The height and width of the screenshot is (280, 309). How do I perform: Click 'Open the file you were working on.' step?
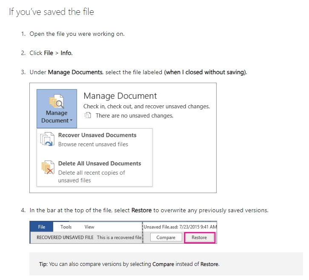coord(77,34)
